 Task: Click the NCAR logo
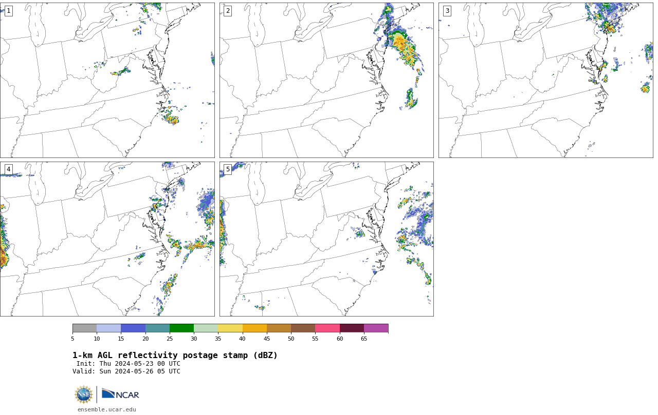[x=120, y=394]
